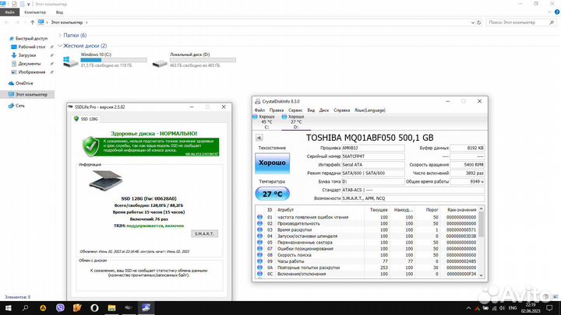The image size is (561, 315).
Task: Click the Windows 10 (C:) capacity bar
Action: coord(114,60)
